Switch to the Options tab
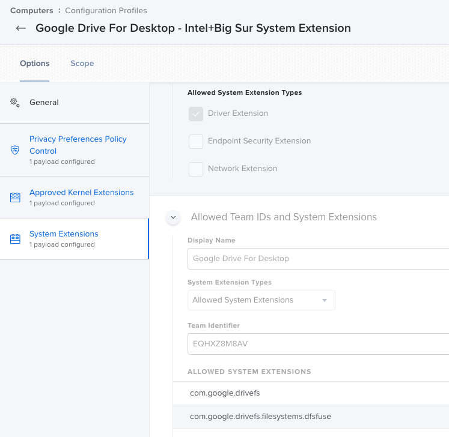Viewport: 449px width, 437px height. (x=35, y=64)
